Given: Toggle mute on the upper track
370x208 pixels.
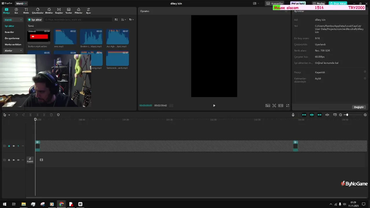Looking at the screenshot, I should point(18,146).
